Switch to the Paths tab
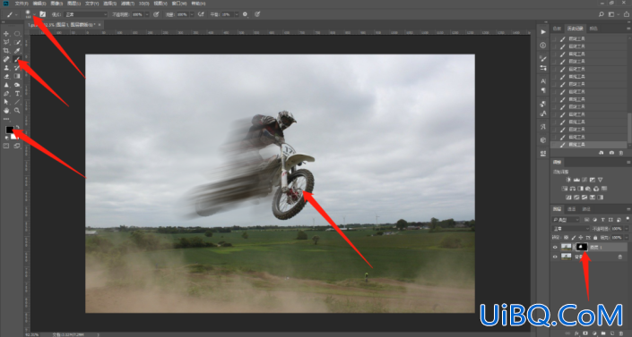This screenshot has height=337, width=632. tap(586, 209)
